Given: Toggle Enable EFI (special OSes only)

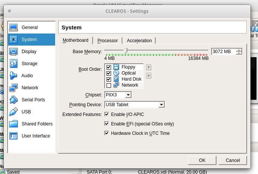Looking at the screenshot, I should pyautogui.click(x=107, y=124).
